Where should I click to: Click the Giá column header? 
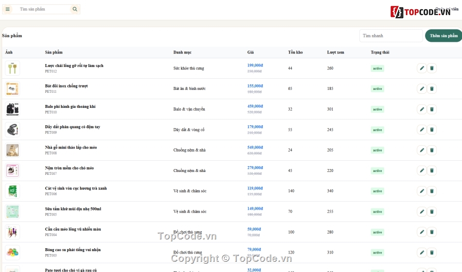250,52
